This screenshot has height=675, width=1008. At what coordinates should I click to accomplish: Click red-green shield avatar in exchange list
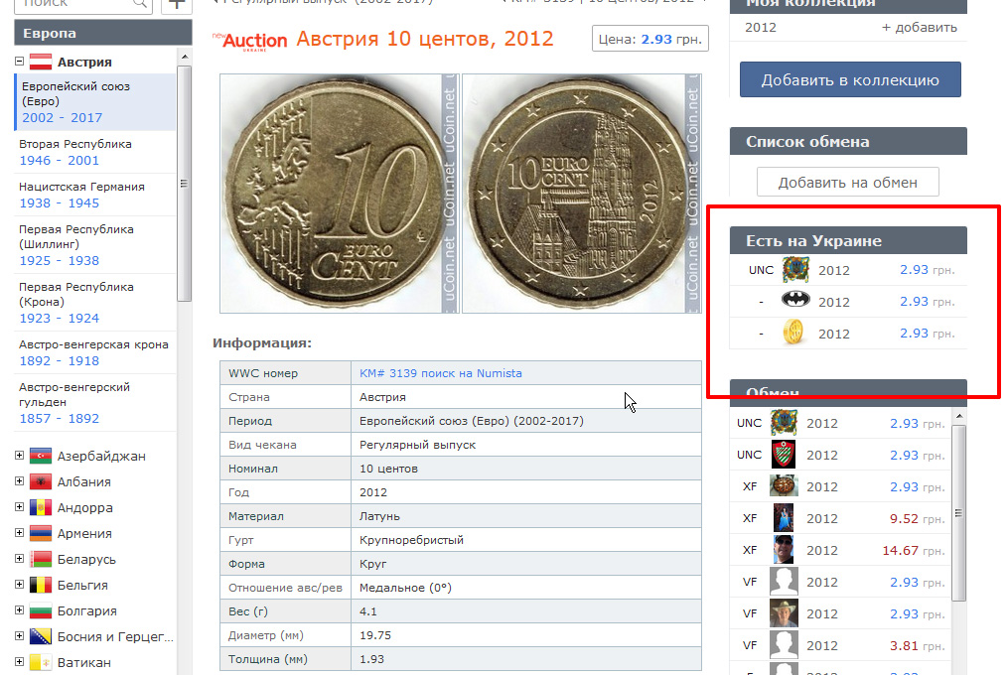[x=784, y=455]
